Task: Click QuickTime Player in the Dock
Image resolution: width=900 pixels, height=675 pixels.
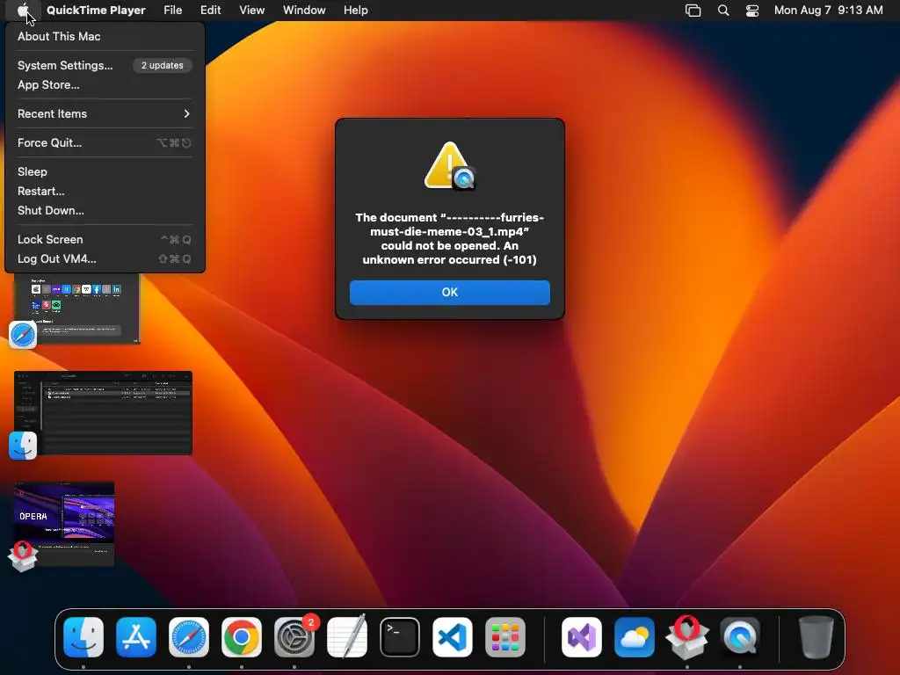Action: [x=740, y=637]
